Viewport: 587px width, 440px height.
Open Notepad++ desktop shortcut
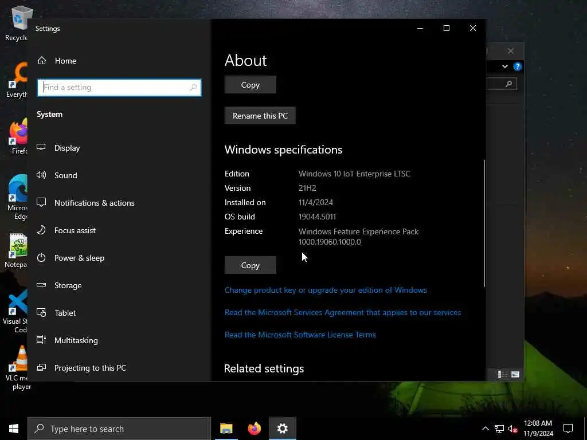tap(15, 251)
